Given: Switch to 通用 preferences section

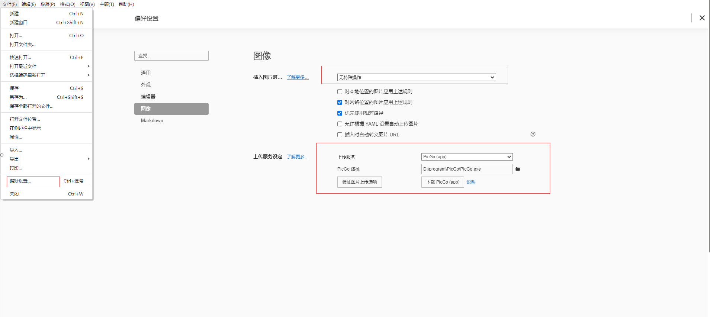Looking at the screenshot, I should 171,73.
